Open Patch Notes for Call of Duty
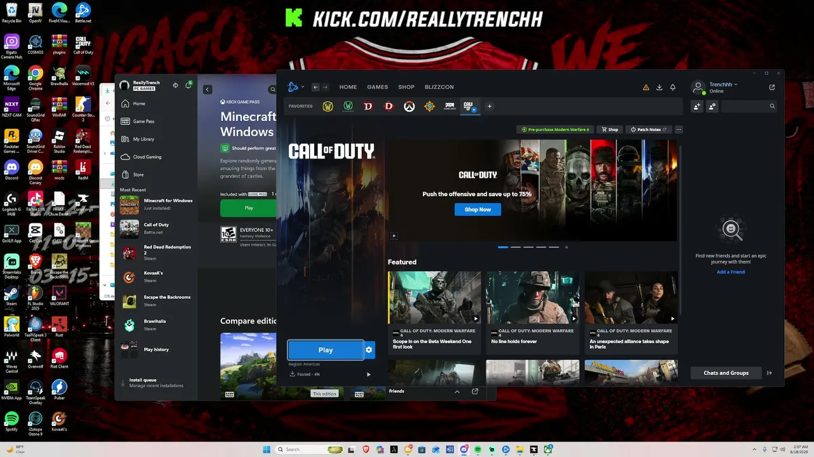This screenshot has width=814, height=457. pos(648,129)
